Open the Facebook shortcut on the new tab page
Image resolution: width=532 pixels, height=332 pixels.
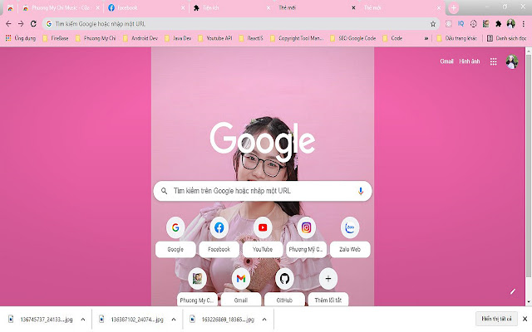coord(219,227)
